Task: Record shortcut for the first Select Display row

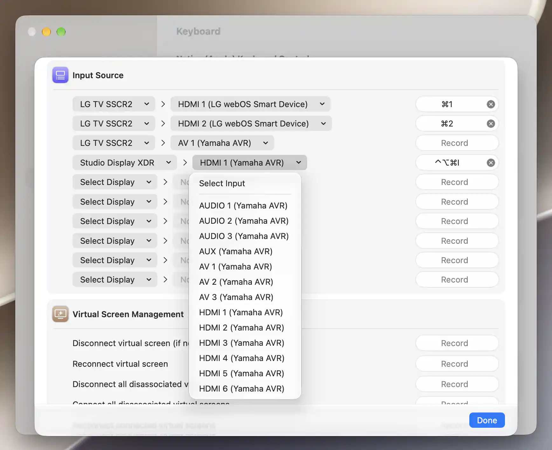Action: click(x=457, y=182)
